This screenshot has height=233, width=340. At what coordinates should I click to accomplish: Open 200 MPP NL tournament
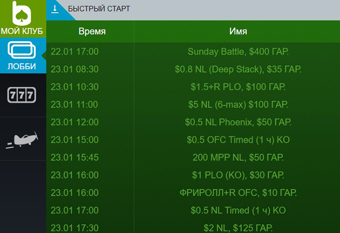coord(238,157)
